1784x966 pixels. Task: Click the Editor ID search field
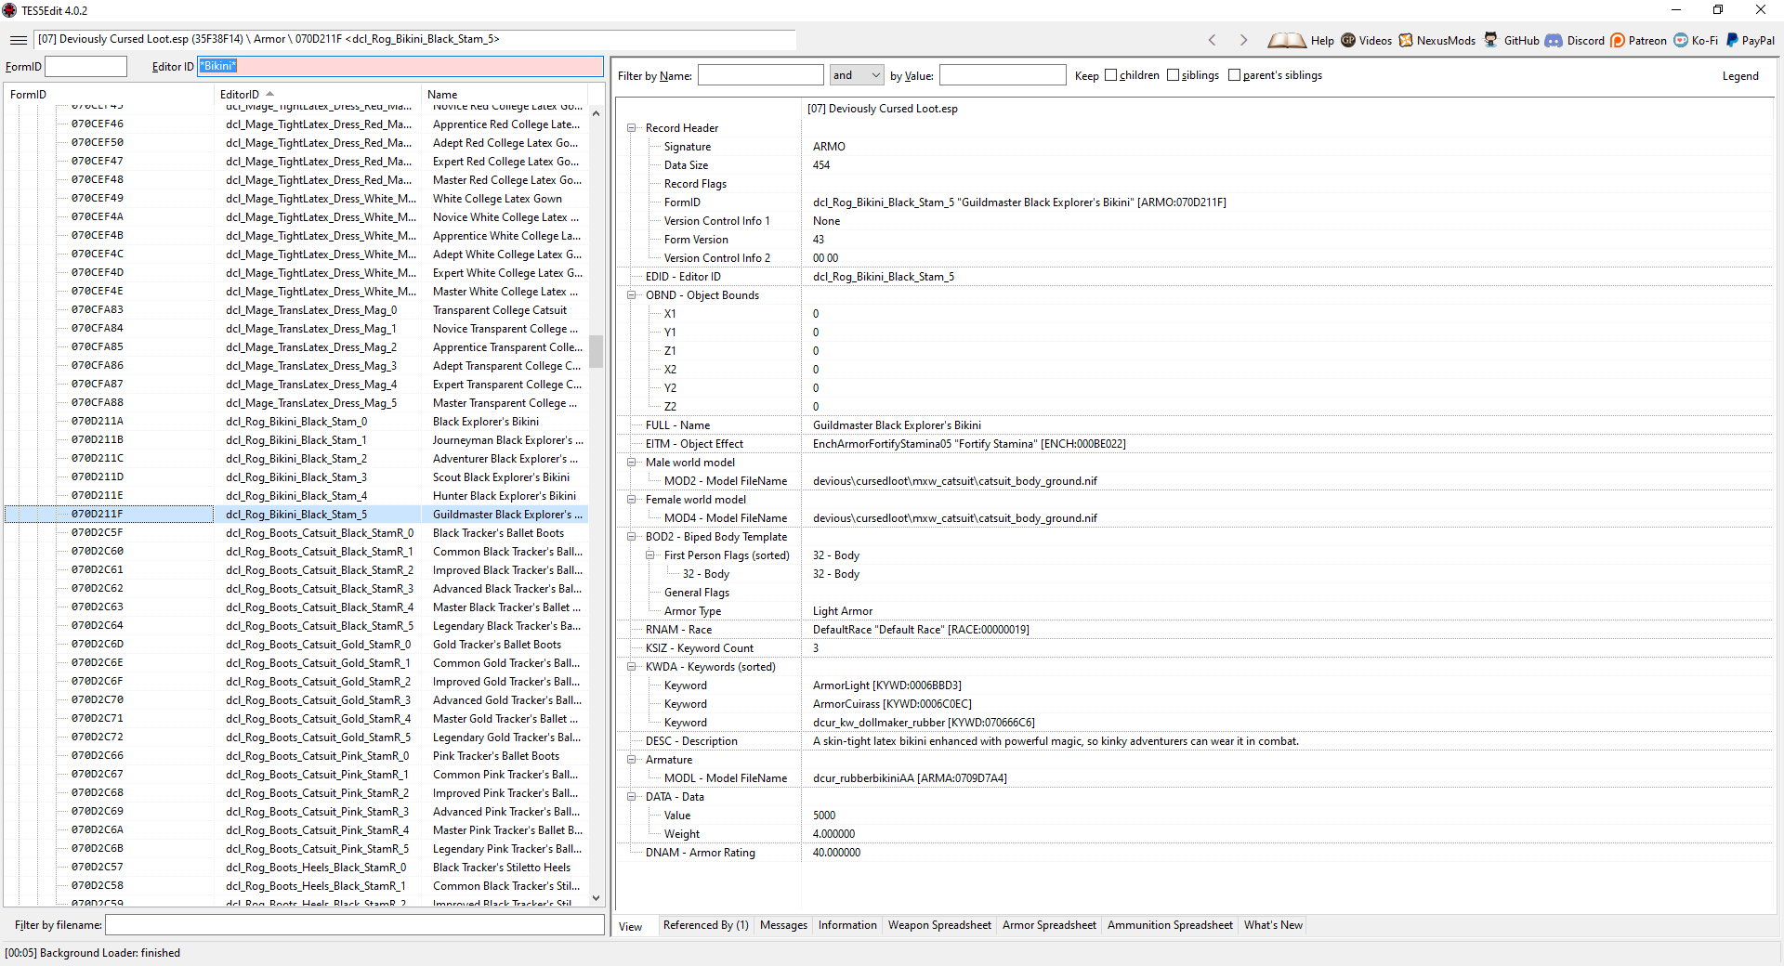click(400, 67)
